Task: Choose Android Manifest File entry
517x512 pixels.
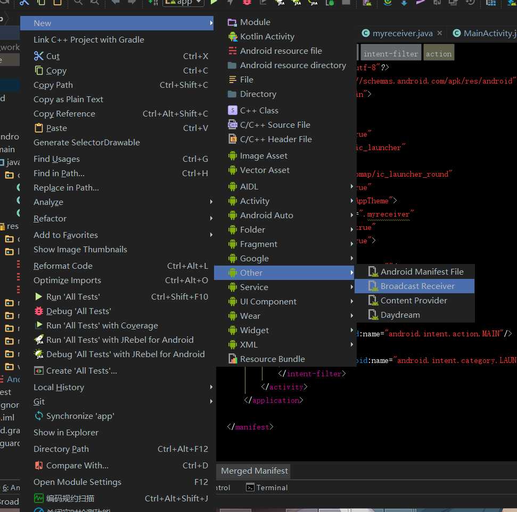Action: (414, 271)
